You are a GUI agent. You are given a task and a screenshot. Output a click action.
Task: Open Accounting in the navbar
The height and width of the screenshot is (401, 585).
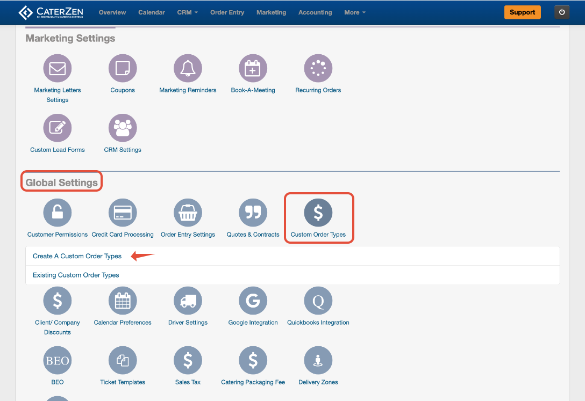pos(315,12)
